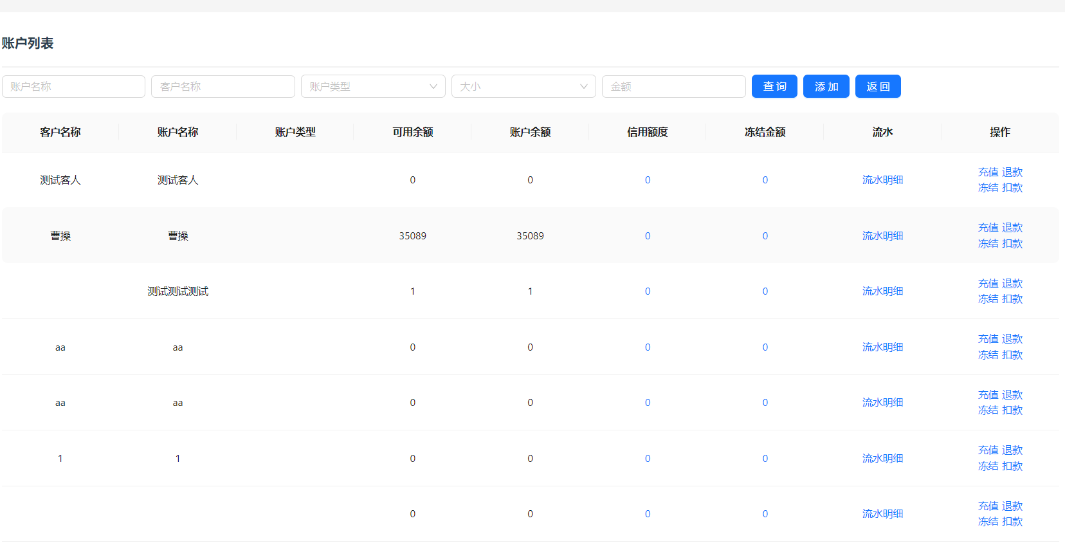This screenshot has height=543, width=1065.
Task: Select the 操作 column header
Action: tap(1000, 132)
